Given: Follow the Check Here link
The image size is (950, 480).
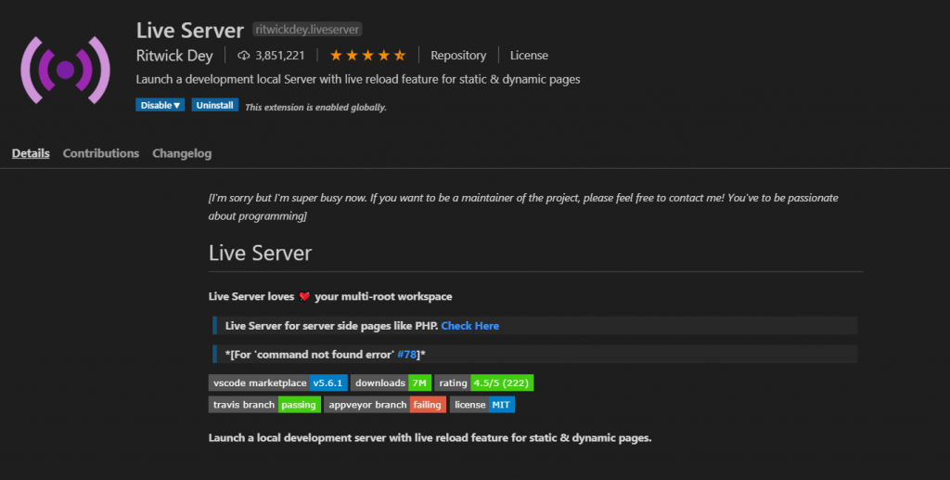Looking at the screenshot, I should 470,326.
